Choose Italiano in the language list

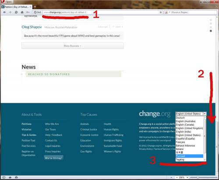point(190,149)
